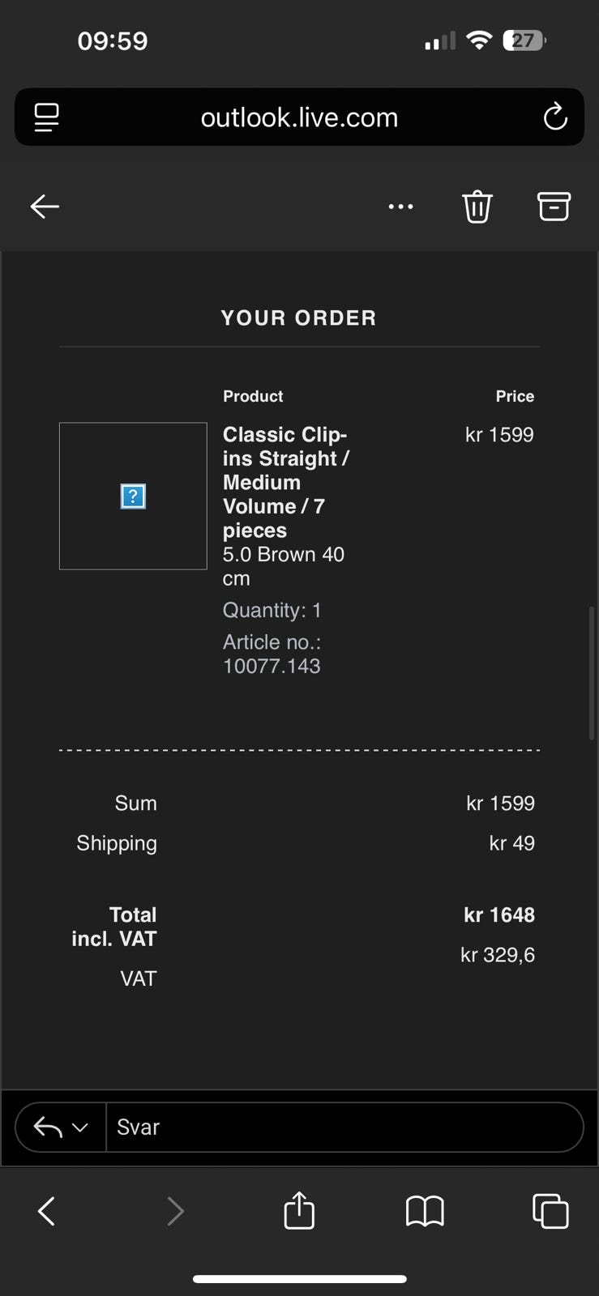Tap the Classic Clip-ins product title
The width and height of the screenshot is (599, 1296).
pos(284,482)
